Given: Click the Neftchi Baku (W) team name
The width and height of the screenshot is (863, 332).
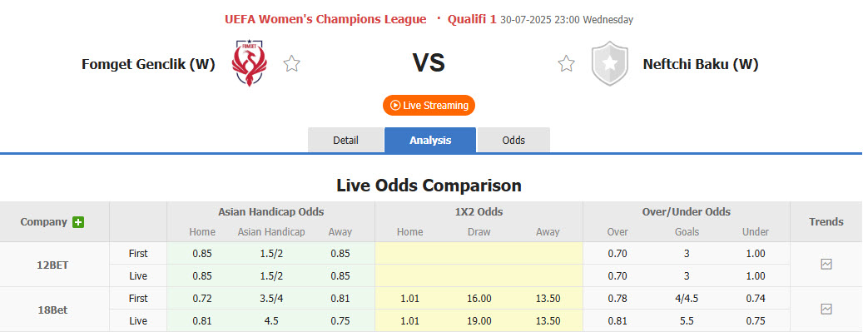Looking at the screenshot, I should pyautogui.click(x=701, y=64).
